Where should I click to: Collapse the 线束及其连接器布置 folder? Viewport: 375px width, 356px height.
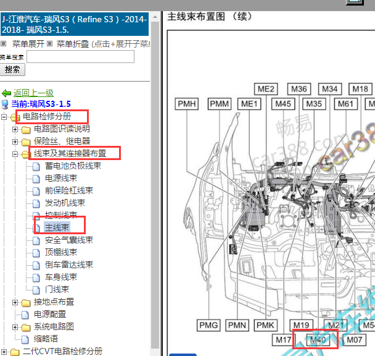[x=15, y=154]
